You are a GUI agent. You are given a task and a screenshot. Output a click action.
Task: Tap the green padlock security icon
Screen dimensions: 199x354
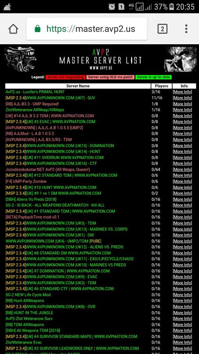pos(38,29)
